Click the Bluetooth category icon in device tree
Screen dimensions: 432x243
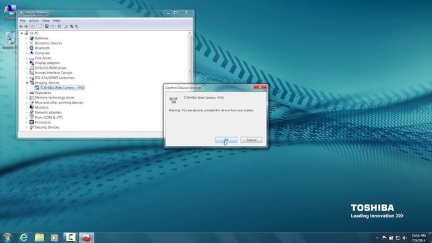click(32, 48)
